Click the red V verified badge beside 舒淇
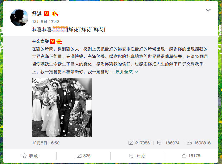 [x=46, y=14]
